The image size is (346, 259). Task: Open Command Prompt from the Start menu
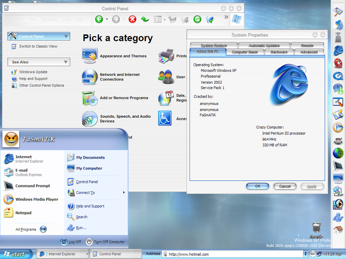[28, 186]
